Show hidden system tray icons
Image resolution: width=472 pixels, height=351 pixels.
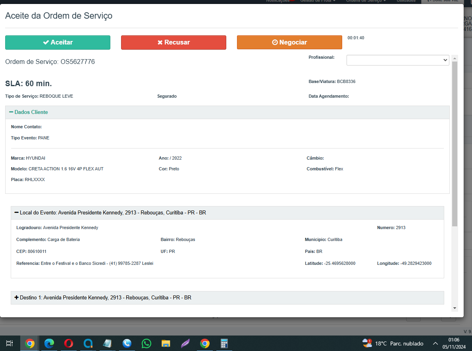(x=435, y=343)
